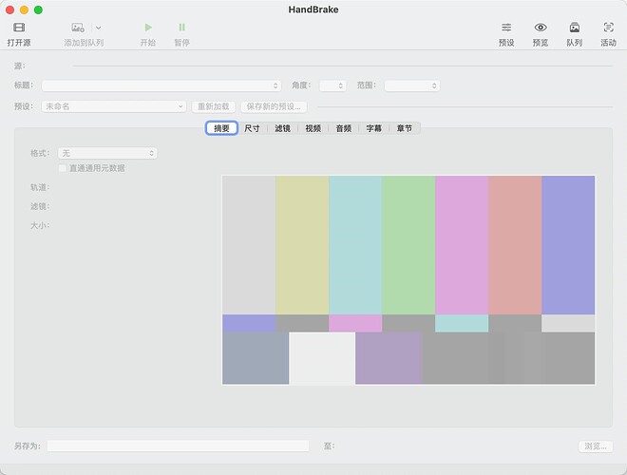Start encoding with the 开始 play icon

click(148, 28)
